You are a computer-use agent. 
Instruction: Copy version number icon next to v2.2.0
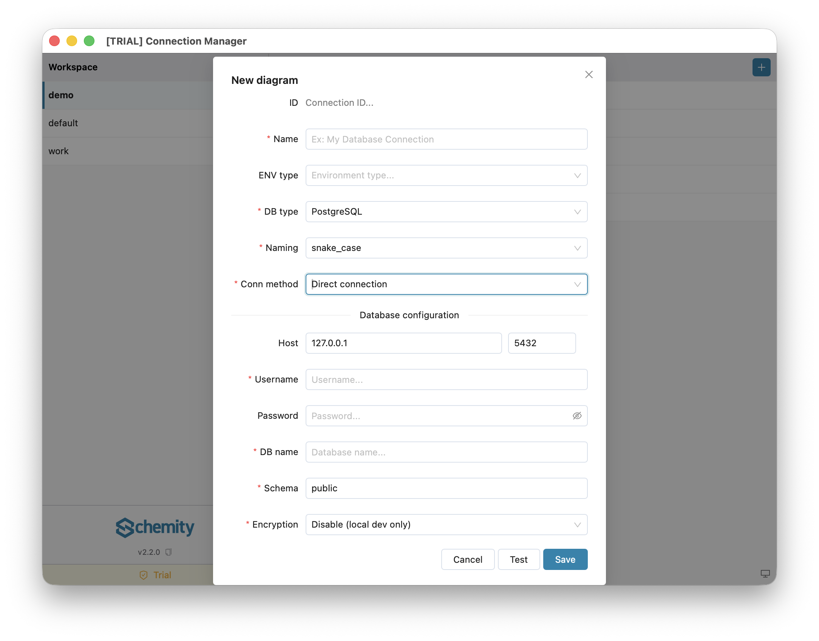168,552
